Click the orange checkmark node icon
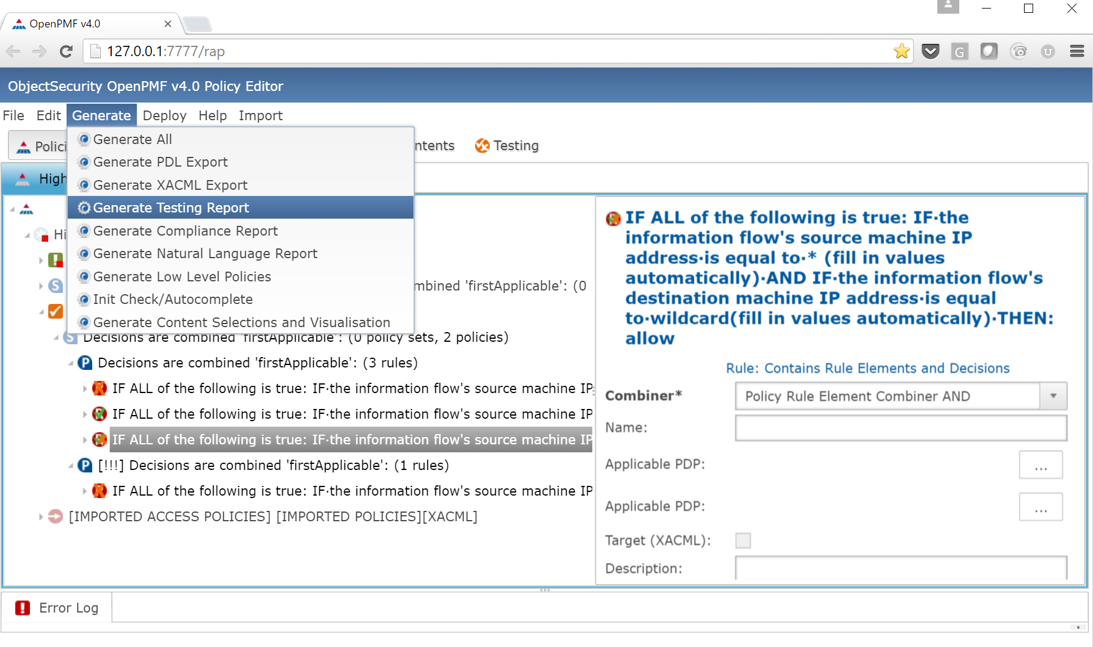The image size is (1093, 647). pos(56,311)
